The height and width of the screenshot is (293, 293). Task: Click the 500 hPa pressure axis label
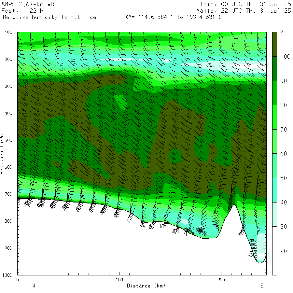point(8,140)
